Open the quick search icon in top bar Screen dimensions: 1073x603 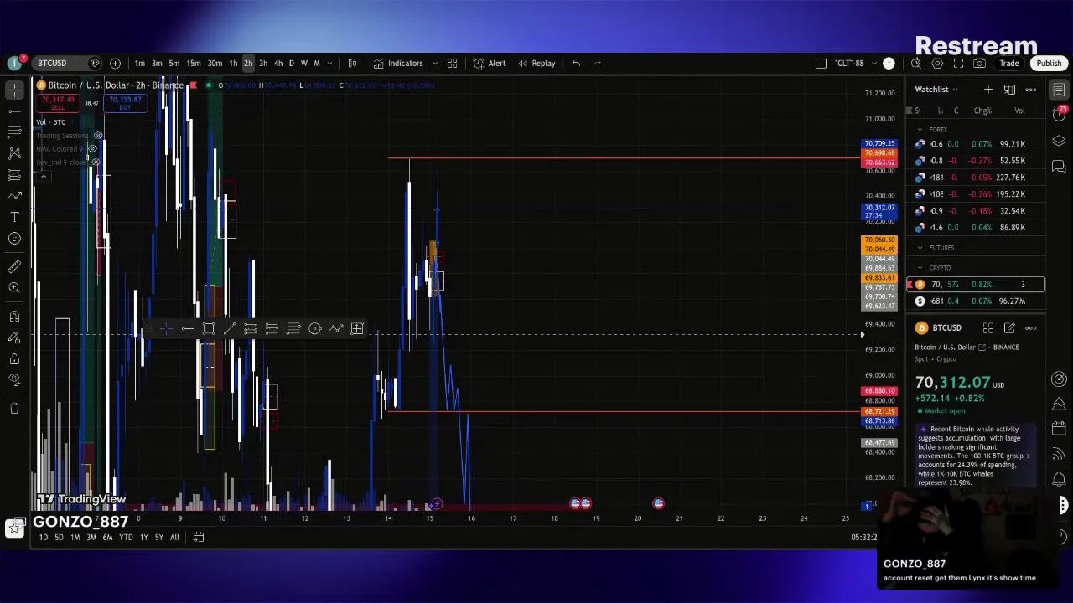coord(916,64)
